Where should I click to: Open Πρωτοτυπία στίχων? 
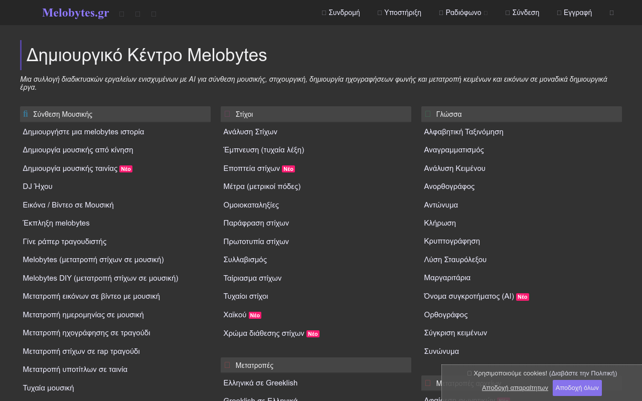pyautogui.click(x=256, y=242)
